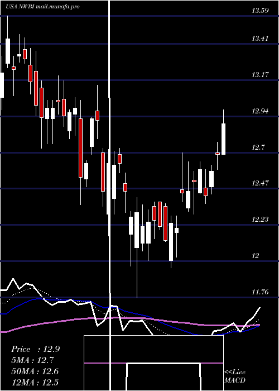The width and height of the screenshot is (279, 391).
Task: Click the Price : 12.9 readout
Action: [35, 349]
